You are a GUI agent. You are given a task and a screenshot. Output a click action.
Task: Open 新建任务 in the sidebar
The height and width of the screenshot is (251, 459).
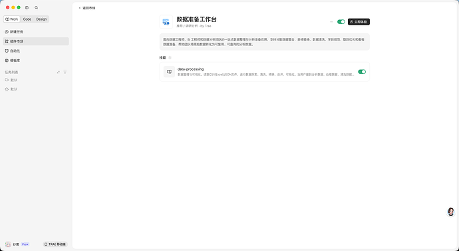click(x=36, y=32)
